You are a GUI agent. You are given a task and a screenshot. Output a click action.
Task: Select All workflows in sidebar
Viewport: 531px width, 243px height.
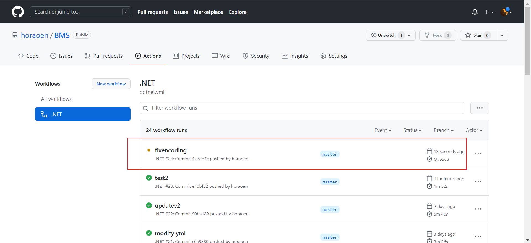point(56,99)
